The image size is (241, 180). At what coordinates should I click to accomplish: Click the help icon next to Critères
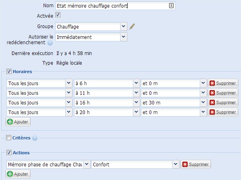(34, 138)
